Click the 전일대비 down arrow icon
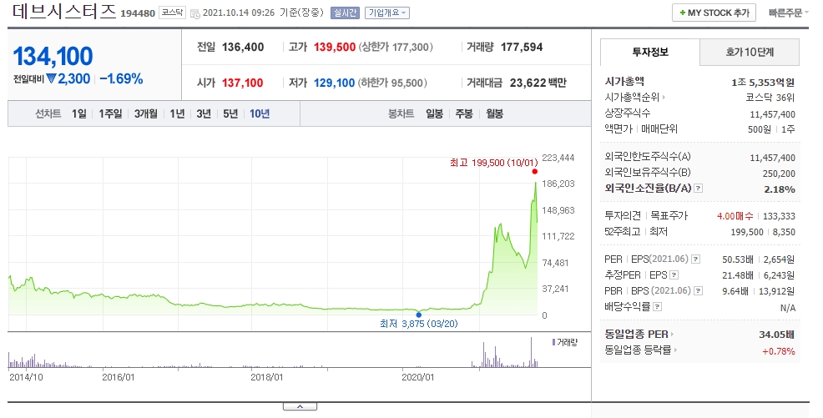Viewport: 823px width, 418px height. [x=51, y=78]
